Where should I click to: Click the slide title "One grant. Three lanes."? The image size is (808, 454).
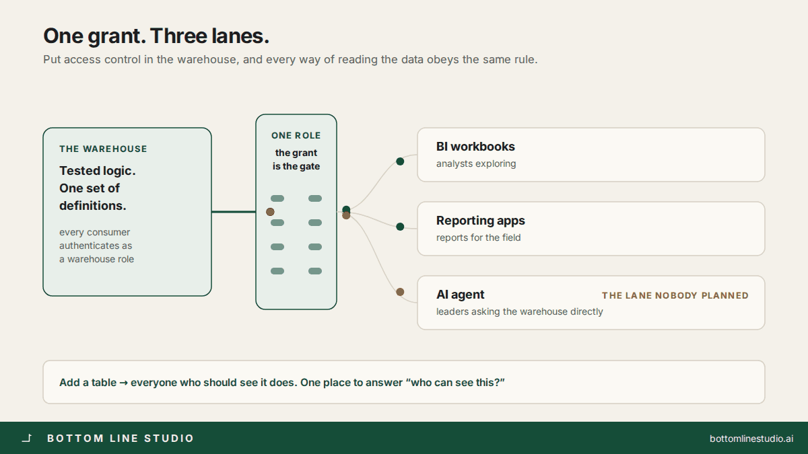coord(156,36)
